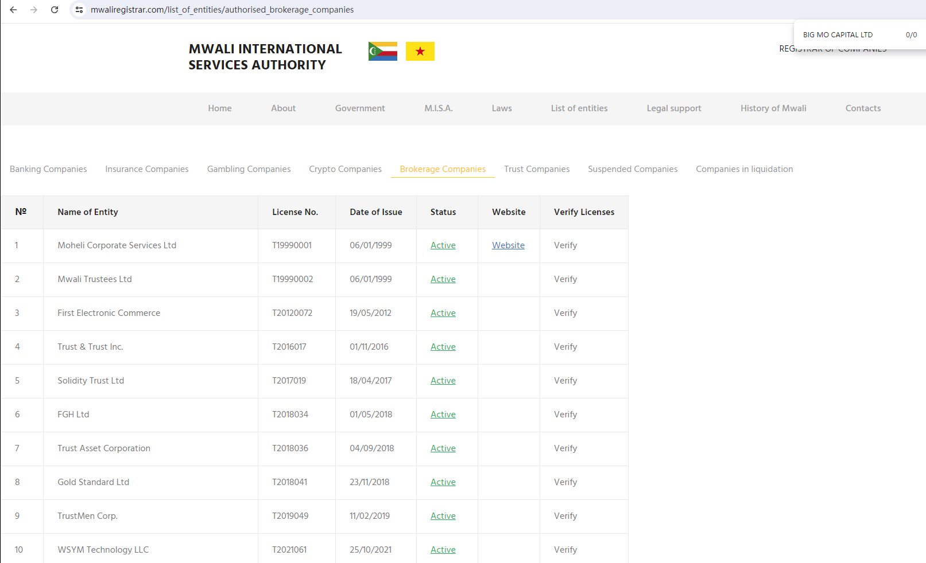Viewport: 926px width, 563px height.
Task: Open Moheli Corporate Services Website link
Action: coord(508,245)
